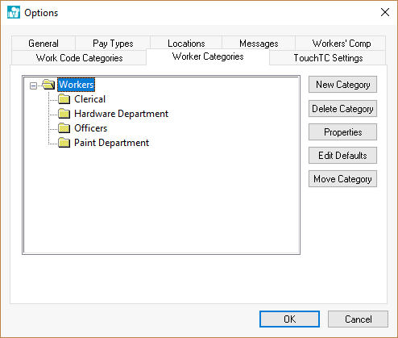Click the Hardware Department folder icon
Image resolution: width=398 pixels, height=338 pixels.
[64, 114]
